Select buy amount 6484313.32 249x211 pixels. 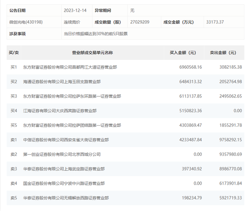191,82
